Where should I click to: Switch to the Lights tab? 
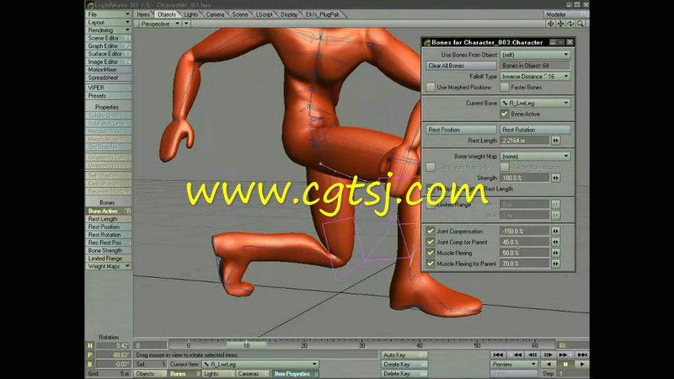coord(191,14)
